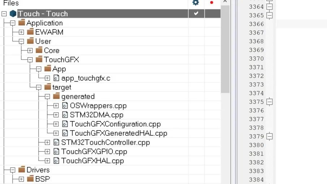Click the Touch project cube icon

pos(13,14)
